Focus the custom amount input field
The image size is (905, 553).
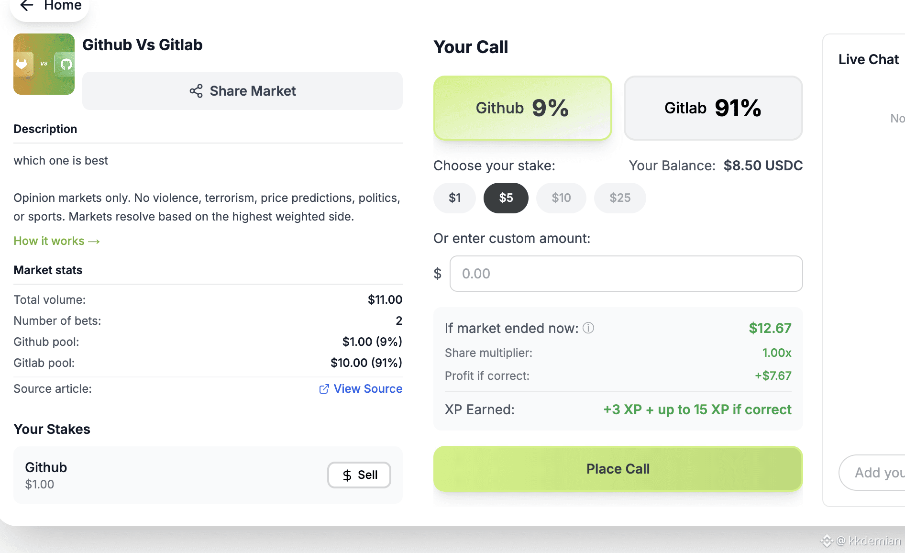click(626, 274)
